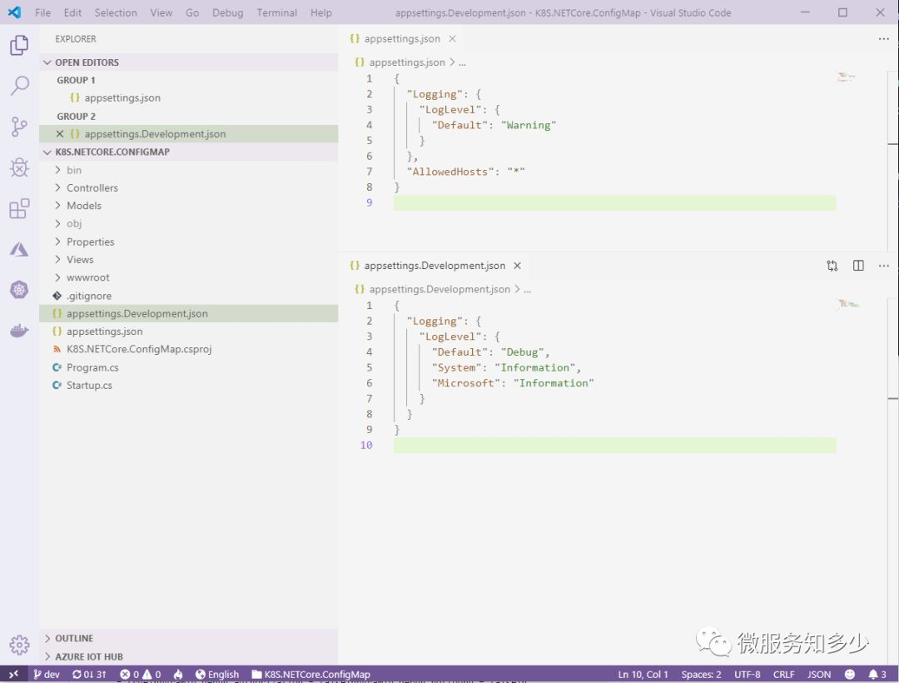Click the English language status item
Screen dimensions: 899x683
(216, 675)
